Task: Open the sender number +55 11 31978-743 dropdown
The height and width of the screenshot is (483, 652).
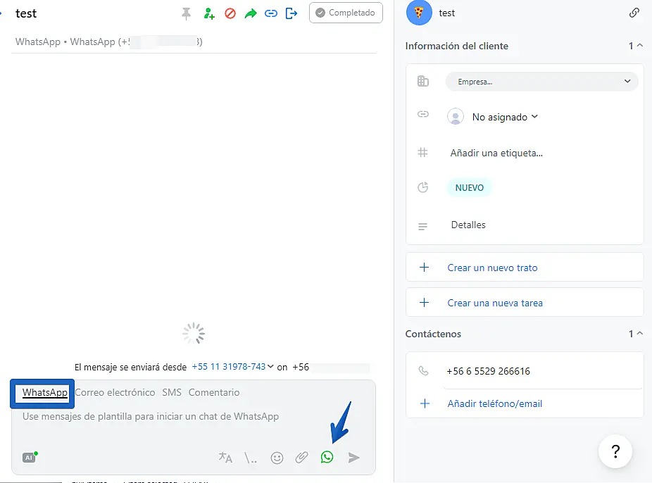Action: tap(232, 367)
